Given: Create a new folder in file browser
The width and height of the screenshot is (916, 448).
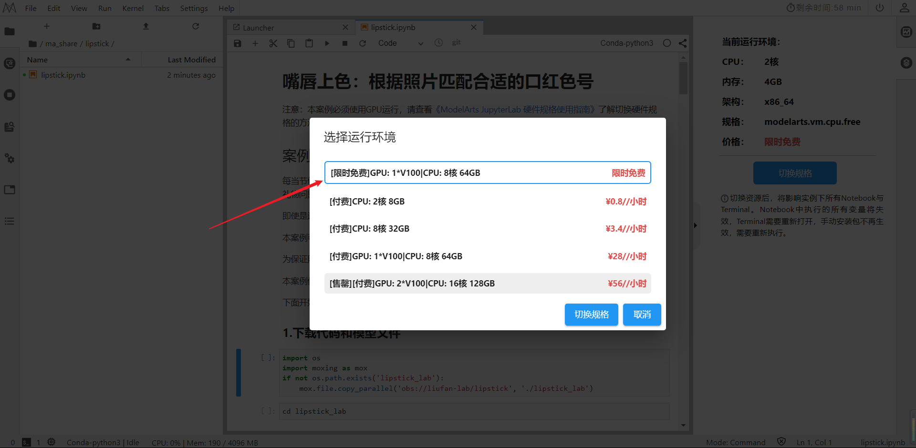Looking at the screenshot, I should [x=96, y=26].
